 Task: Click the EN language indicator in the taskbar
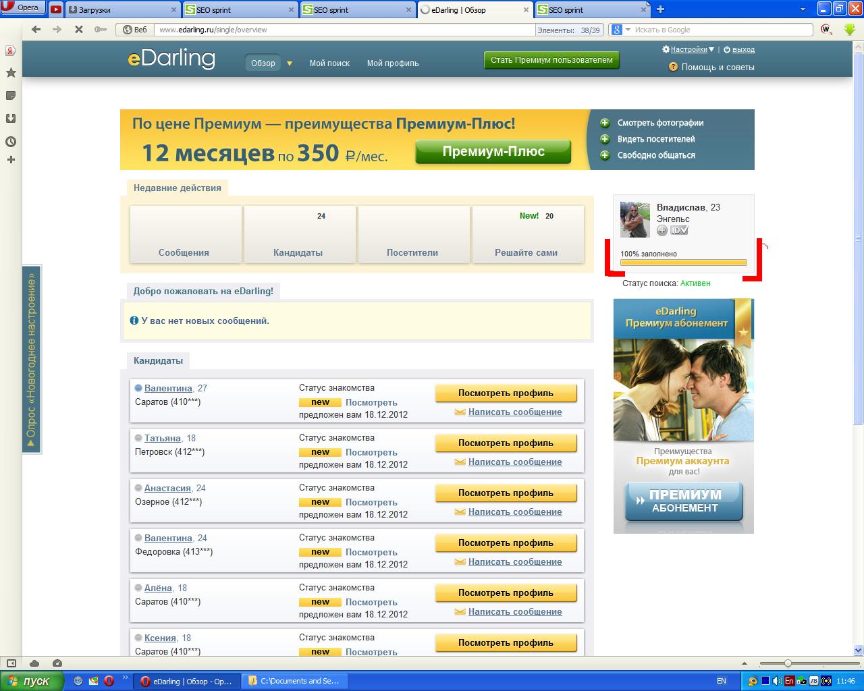tap(722, 681)
